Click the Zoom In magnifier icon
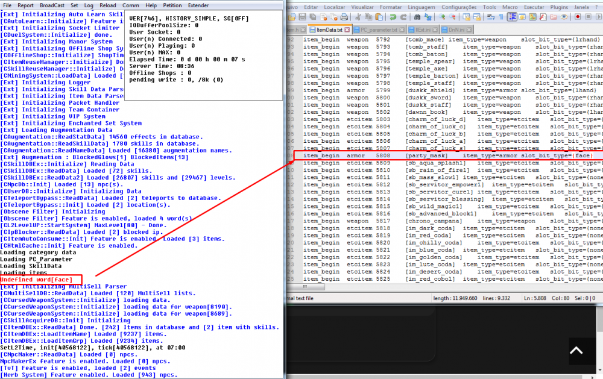Image resolution: width=603 pixels, height=379 pixels. pos(441,17)
